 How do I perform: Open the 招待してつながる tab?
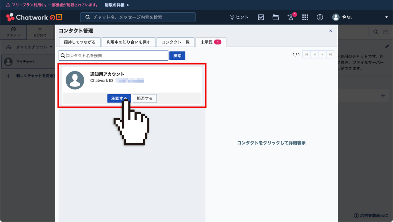[79, 42]
